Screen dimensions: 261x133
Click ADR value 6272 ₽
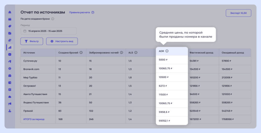(163, 86)
